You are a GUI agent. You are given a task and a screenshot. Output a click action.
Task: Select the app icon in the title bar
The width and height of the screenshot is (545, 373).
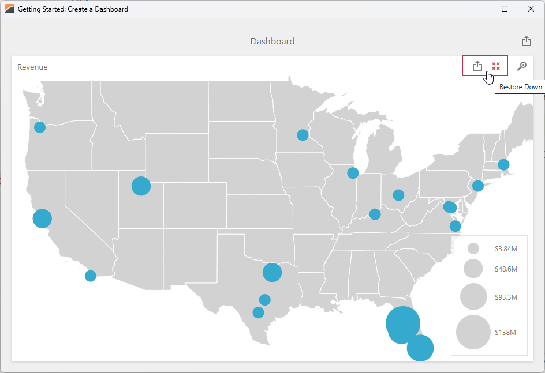(9, 9)
